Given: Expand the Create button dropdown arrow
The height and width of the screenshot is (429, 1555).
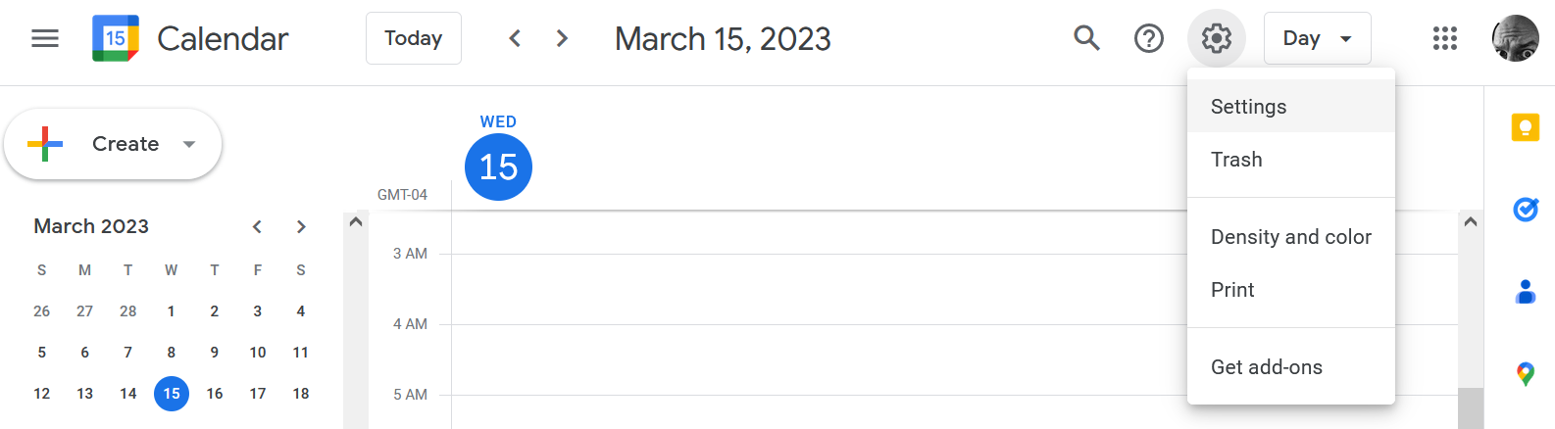Looking at the screenshot, I should 189,144.
